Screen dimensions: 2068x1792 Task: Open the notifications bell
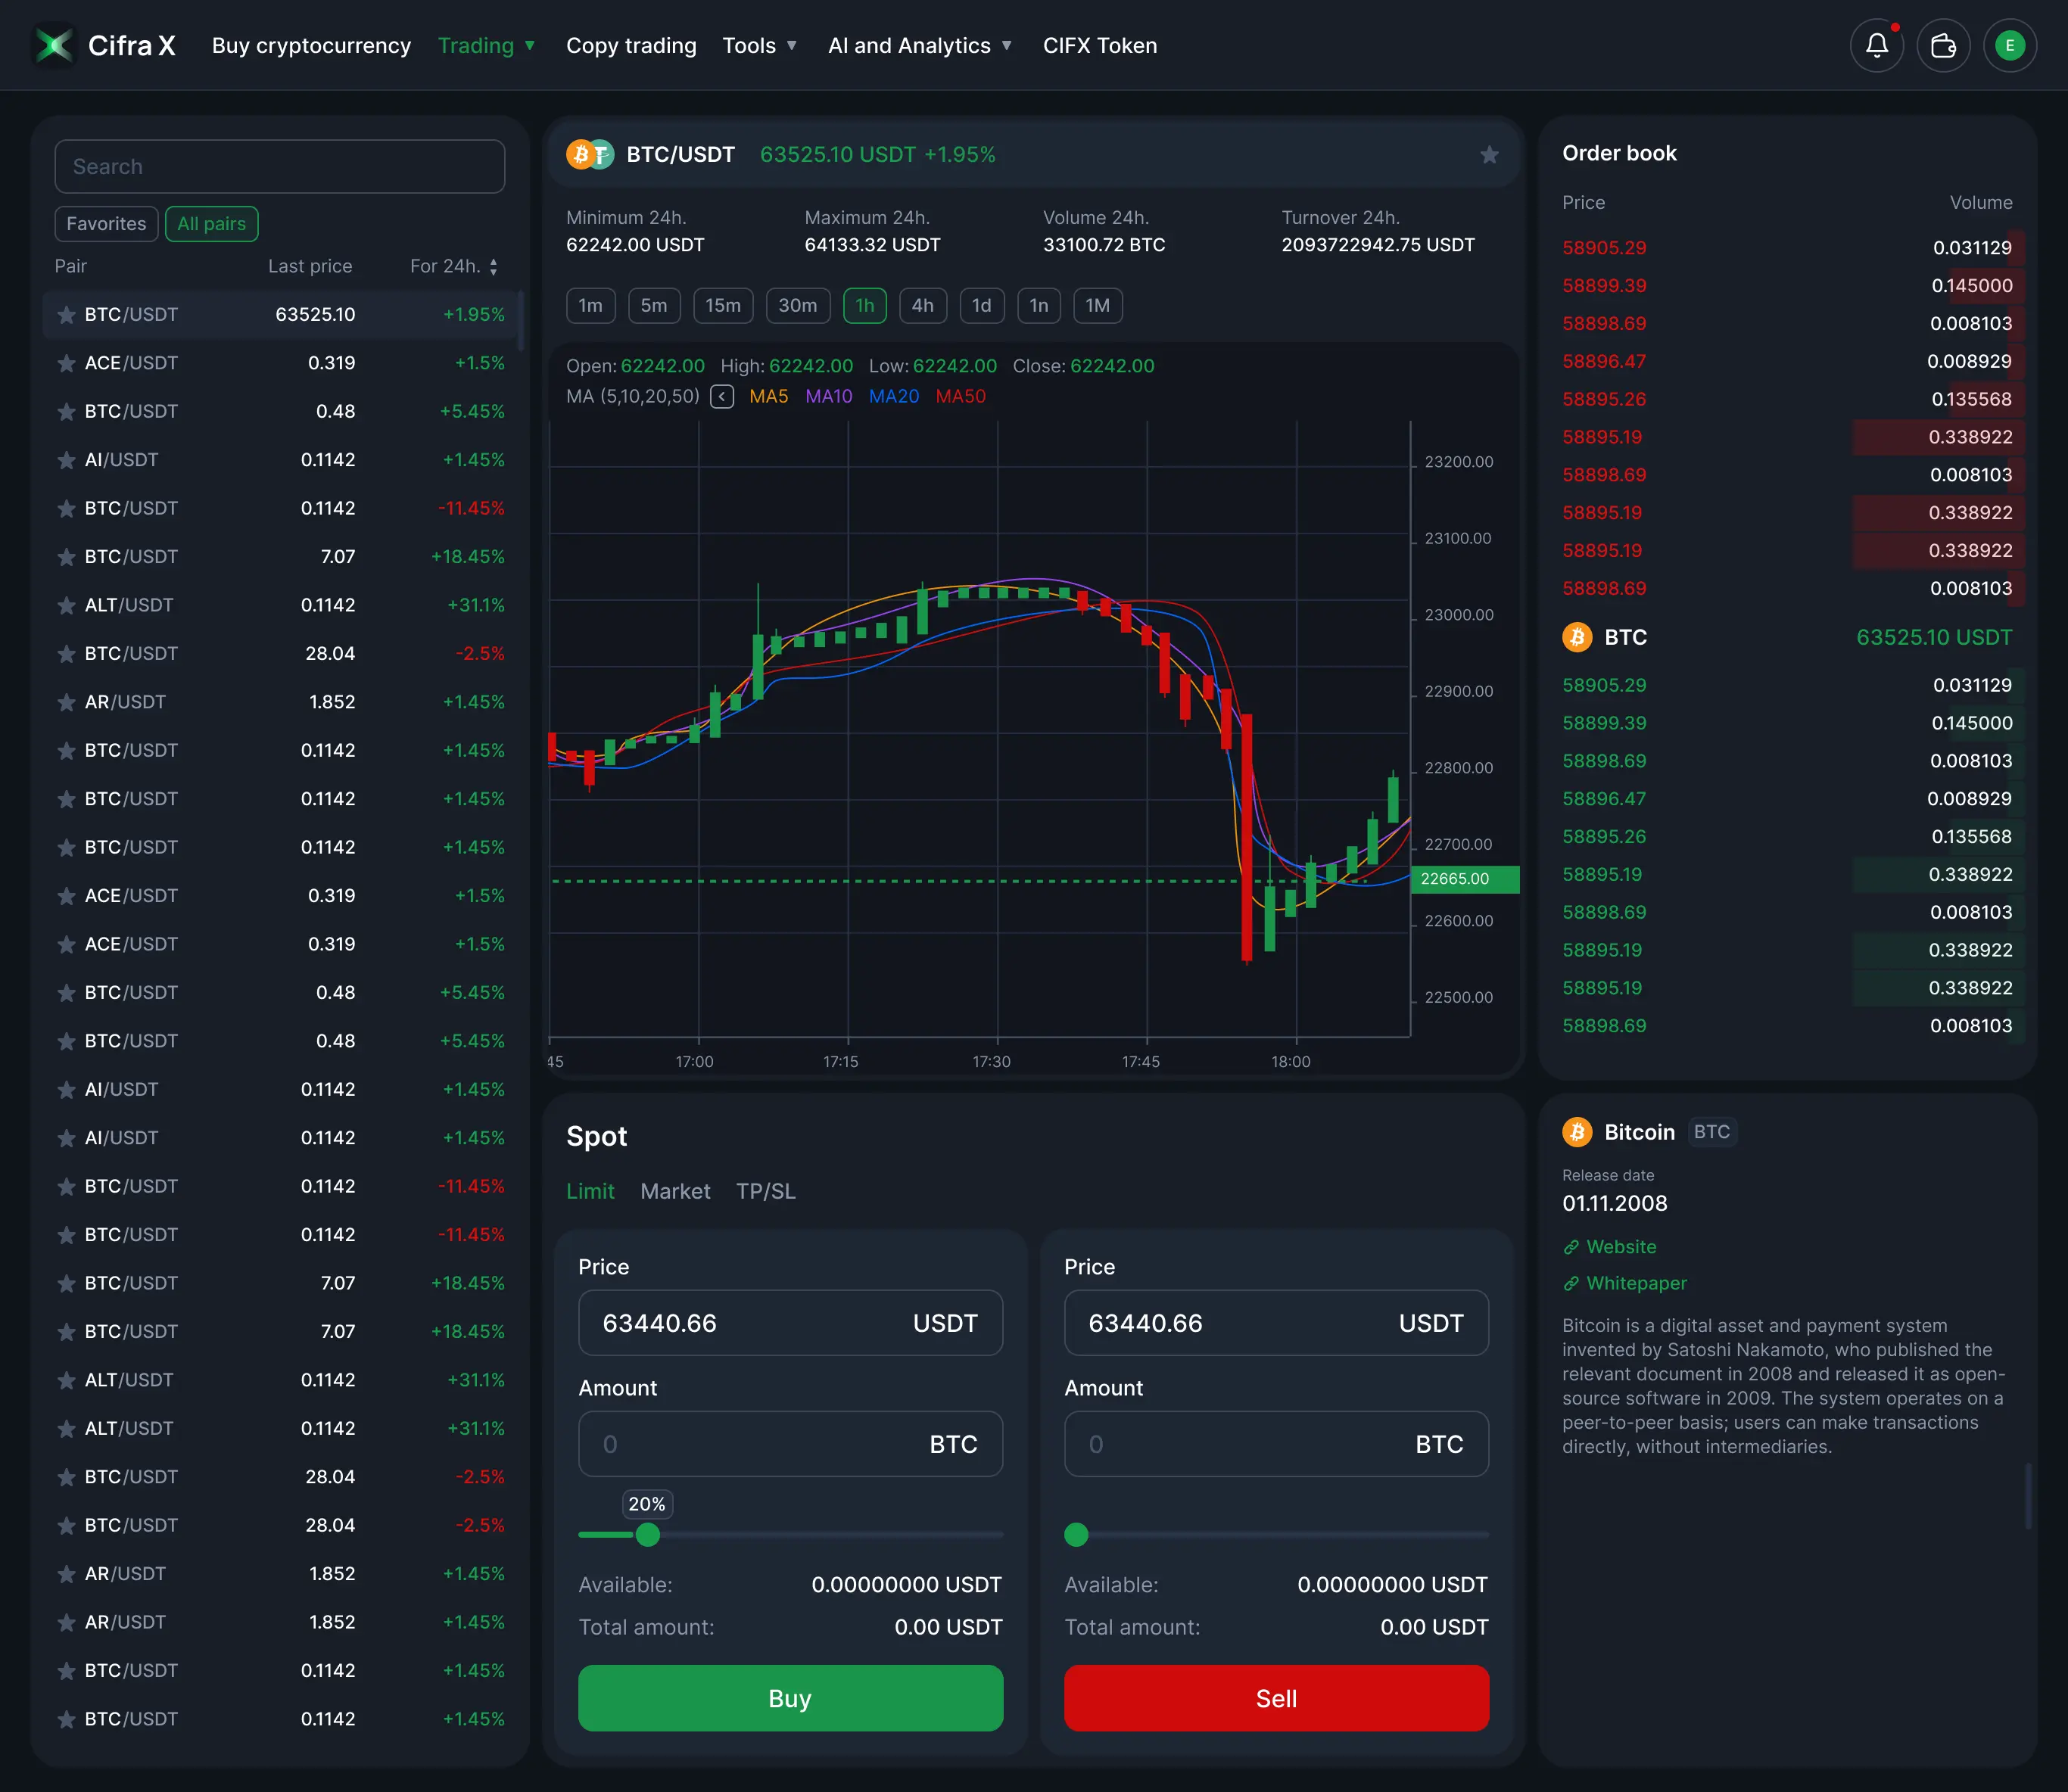(x=1876, y=45)
